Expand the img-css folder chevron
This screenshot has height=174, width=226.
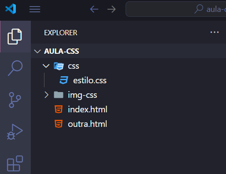[x=46, y=95]
